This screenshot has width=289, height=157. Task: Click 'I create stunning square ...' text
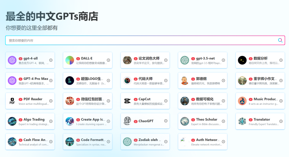pyautogui.click(x=91, y=124)
